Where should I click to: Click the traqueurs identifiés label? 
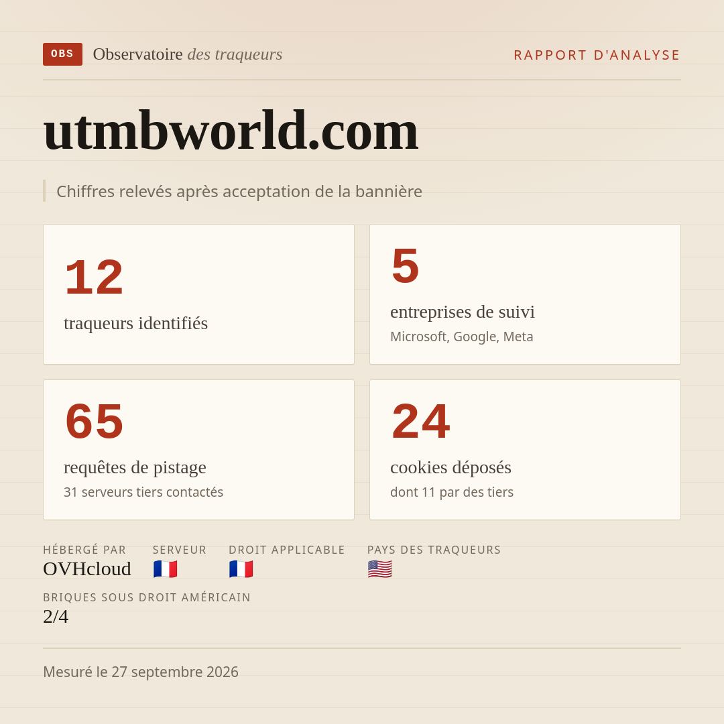[135, 323]
